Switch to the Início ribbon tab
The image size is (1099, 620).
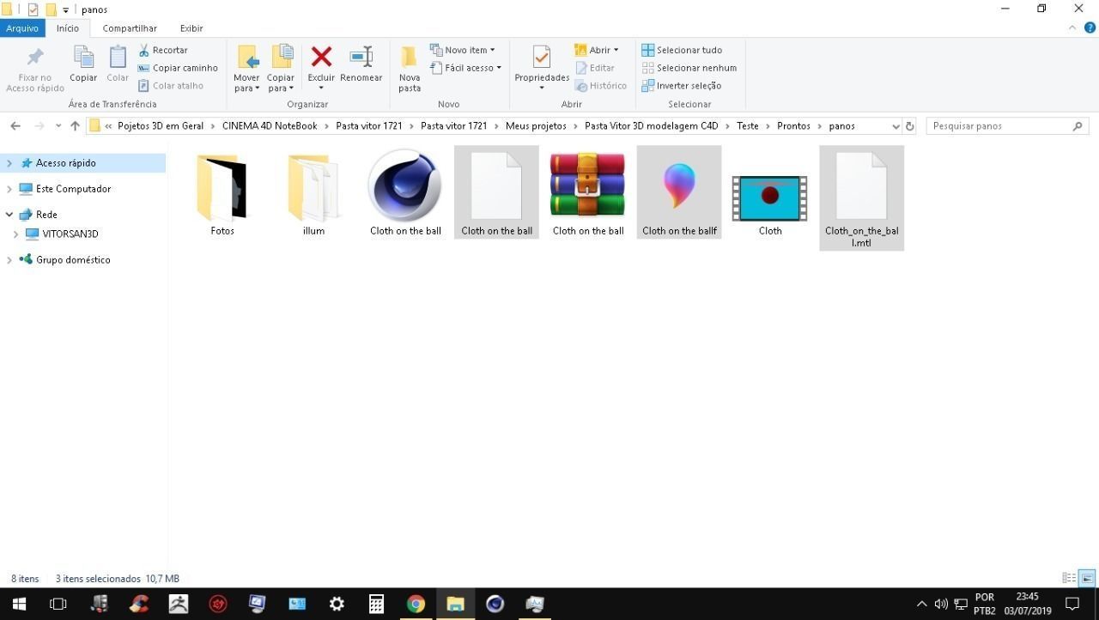pos(68,28)
